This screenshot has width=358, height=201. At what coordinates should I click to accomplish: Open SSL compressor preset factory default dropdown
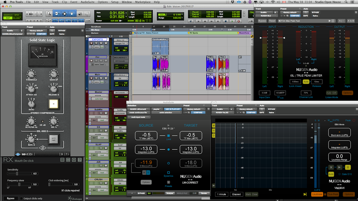tap(36, 31)
